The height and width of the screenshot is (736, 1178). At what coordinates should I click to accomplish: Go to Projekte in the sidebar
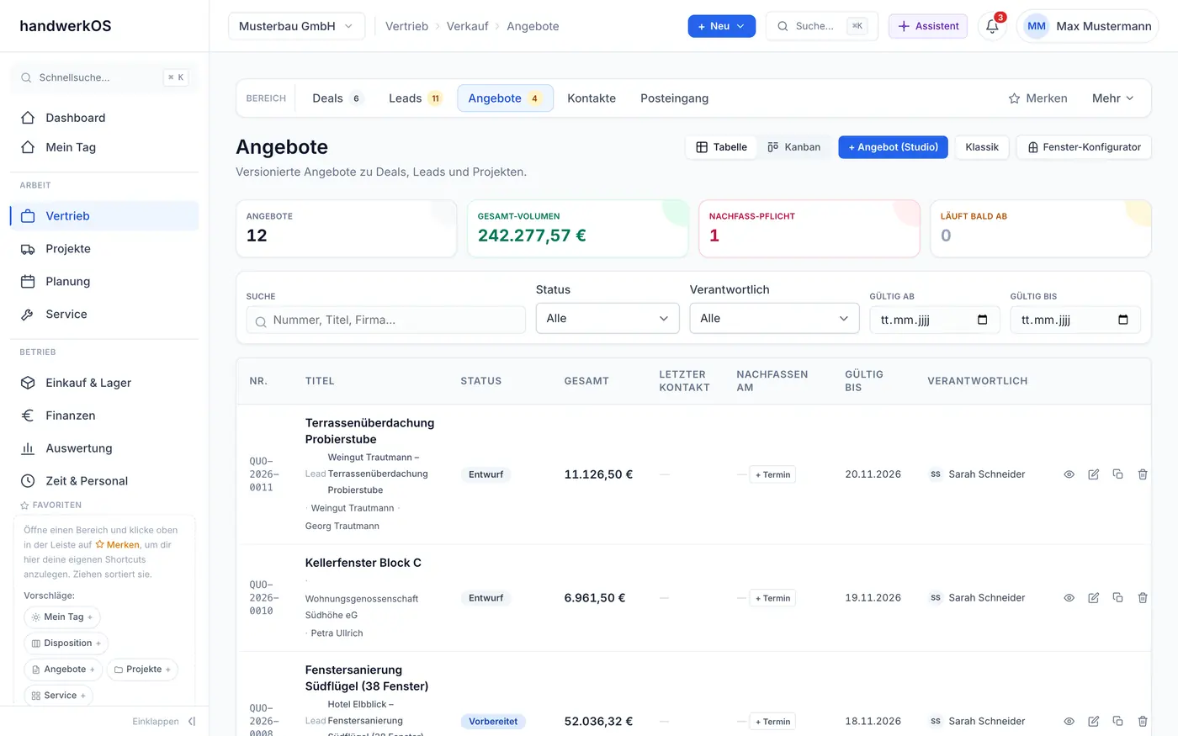(x=104, y=249)
